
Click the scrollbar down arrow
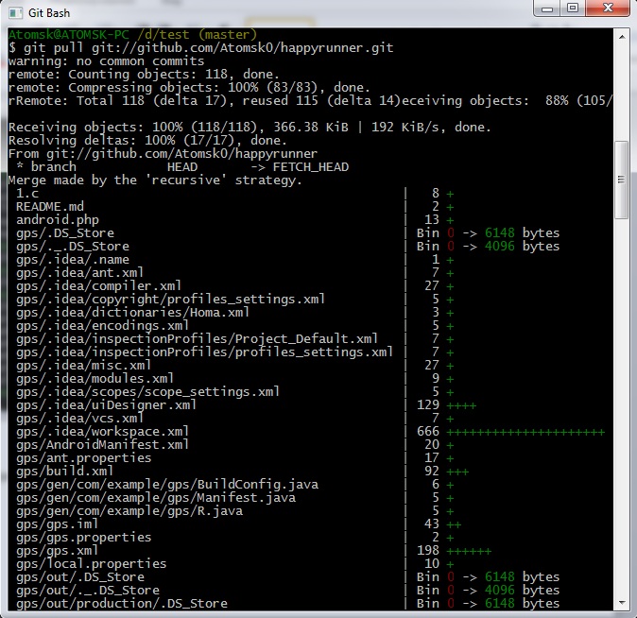(x=622, y=602)
